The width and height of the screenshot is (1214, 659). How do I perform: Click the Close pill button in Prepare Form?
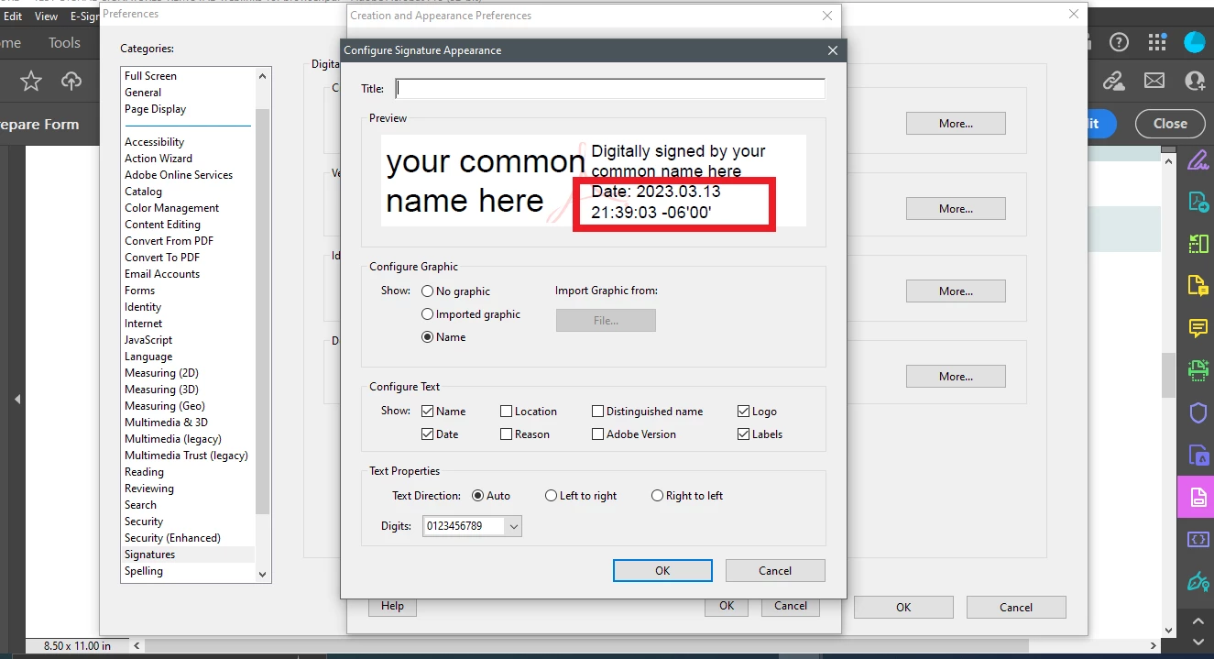[x=1170, y=124]
